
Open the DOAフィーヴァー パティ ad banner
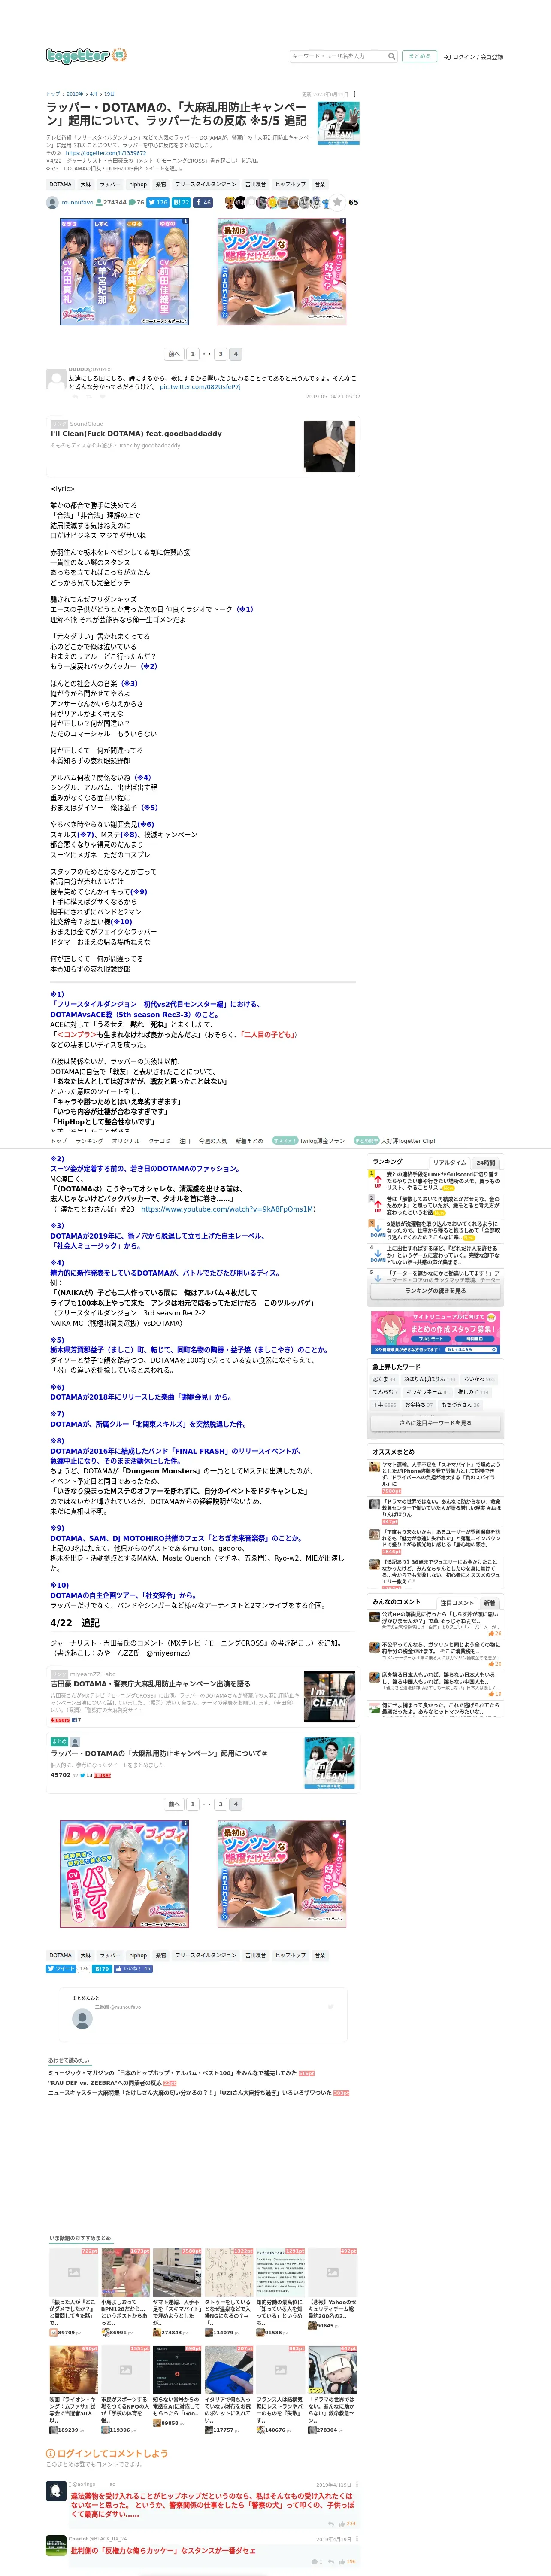pyautogui.click(x=124, y=1874)
